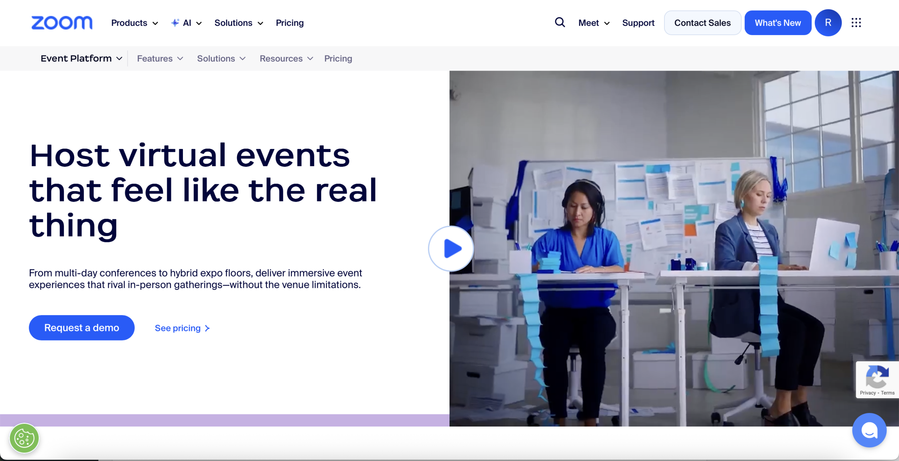Screen dimensions: 899x461
Task: Select Pricing in the main navigation
Action: (x=290, y=22)
